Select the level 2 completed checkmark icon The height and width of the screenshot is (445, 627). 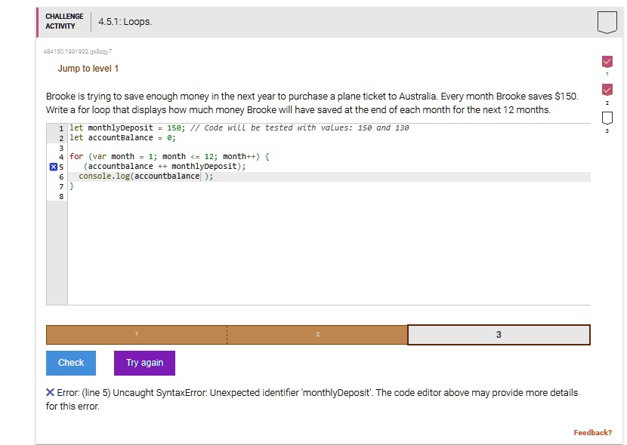coord(607,90)
